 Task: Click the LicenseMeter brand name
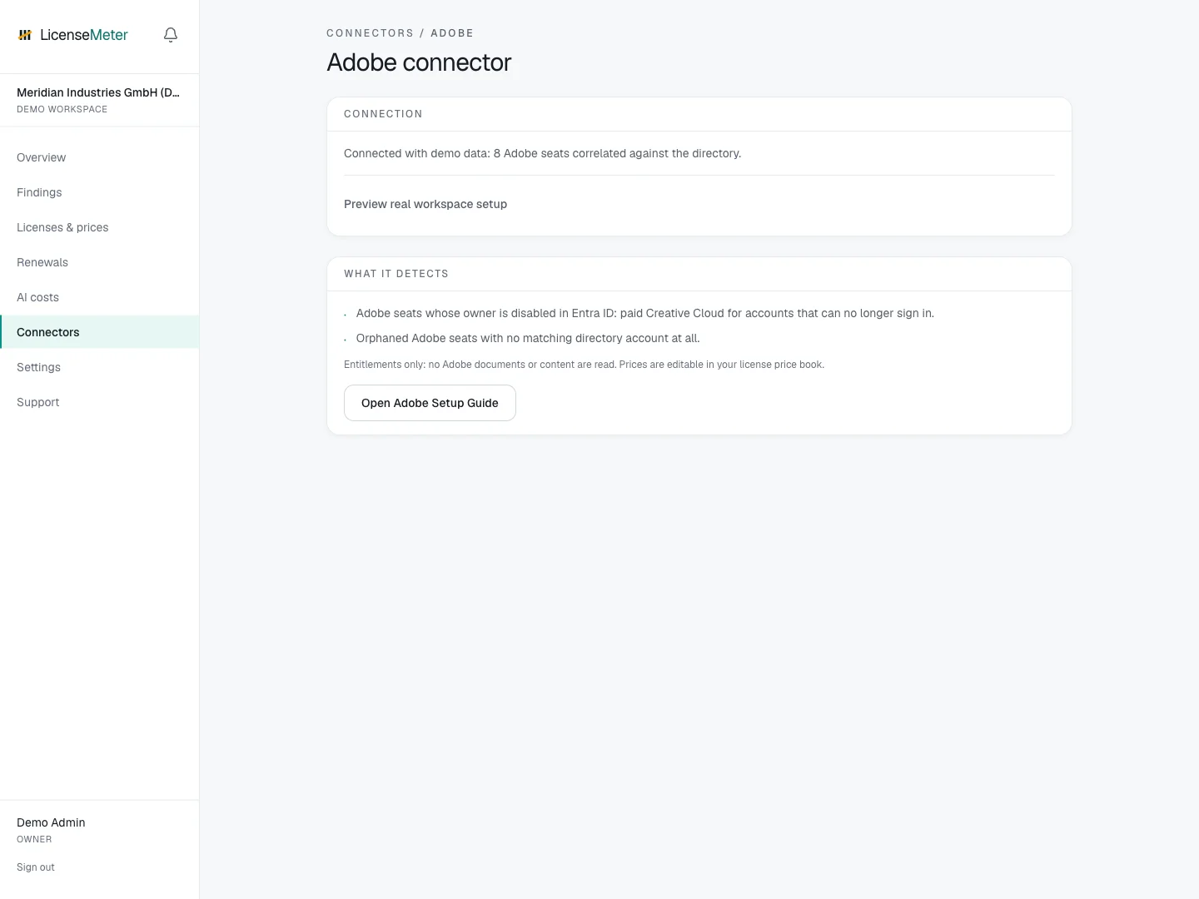pos(84,35)
